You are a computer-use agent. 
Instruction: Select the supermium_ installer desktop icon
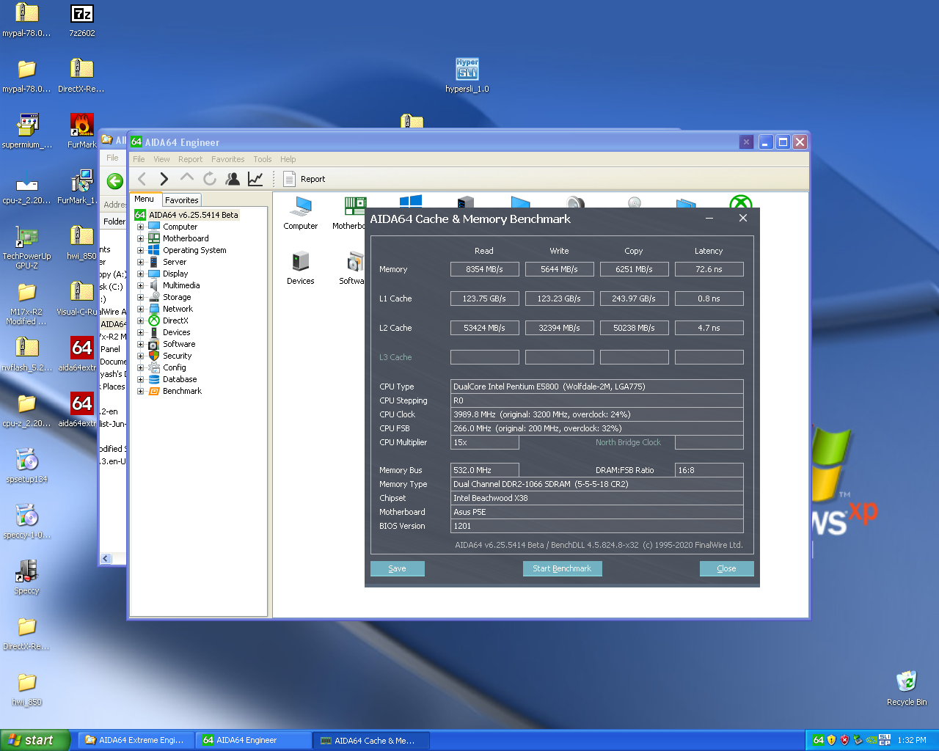pos(27,131)
